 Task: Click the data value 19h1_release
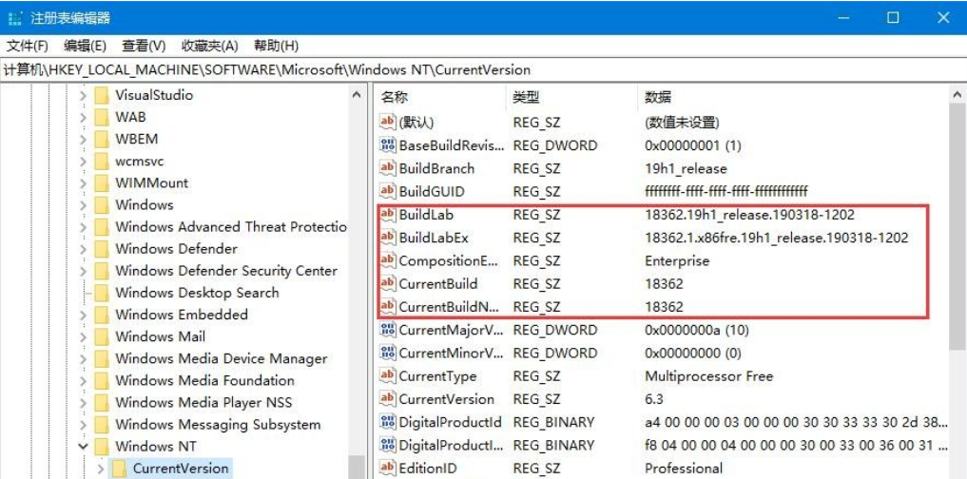click(x=686, y=168)
